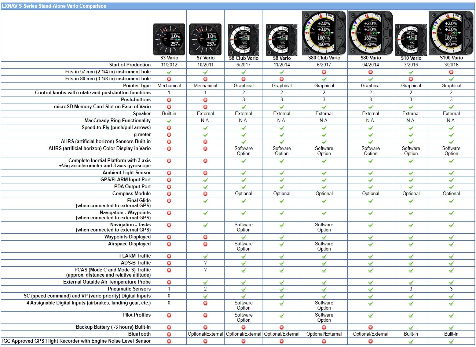Click the red cross for S3 Vario GPS/FLARM Input Port
The height and width of the screenshot is (347, 476).
(169, 180)
